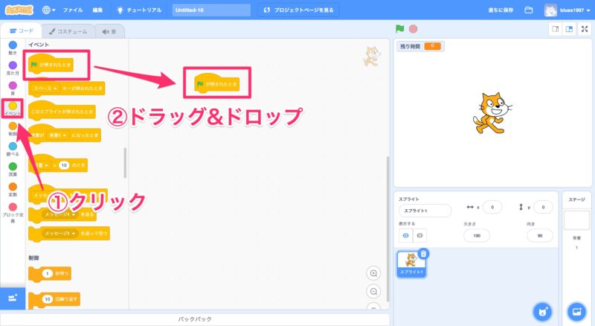Open the blues1997 account menu

(569, 10)
